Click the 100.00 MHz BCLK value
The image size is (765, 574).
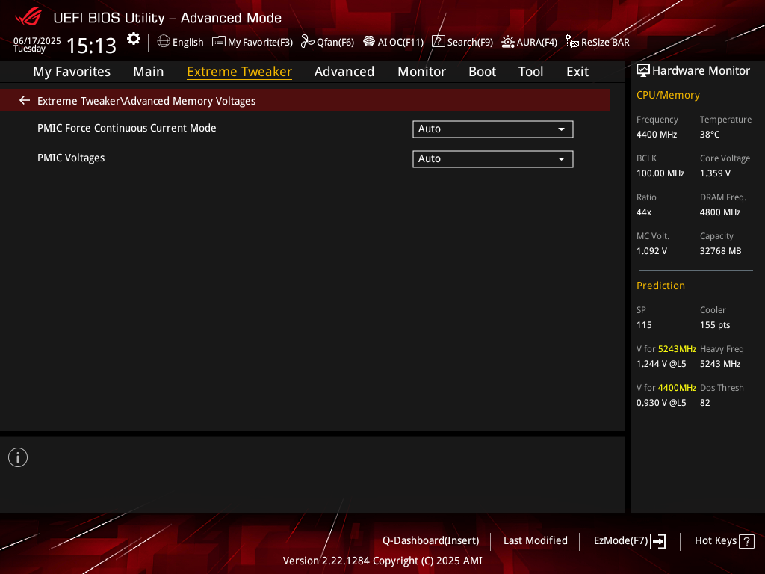pos(660,173)
